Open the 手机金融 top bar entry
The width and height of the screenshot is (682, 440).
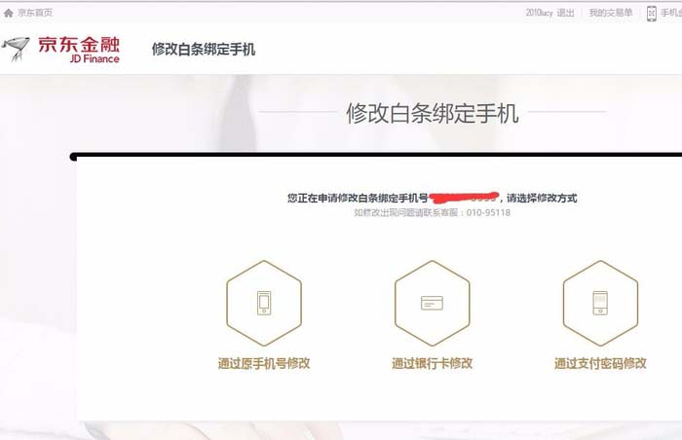[671, 13]
